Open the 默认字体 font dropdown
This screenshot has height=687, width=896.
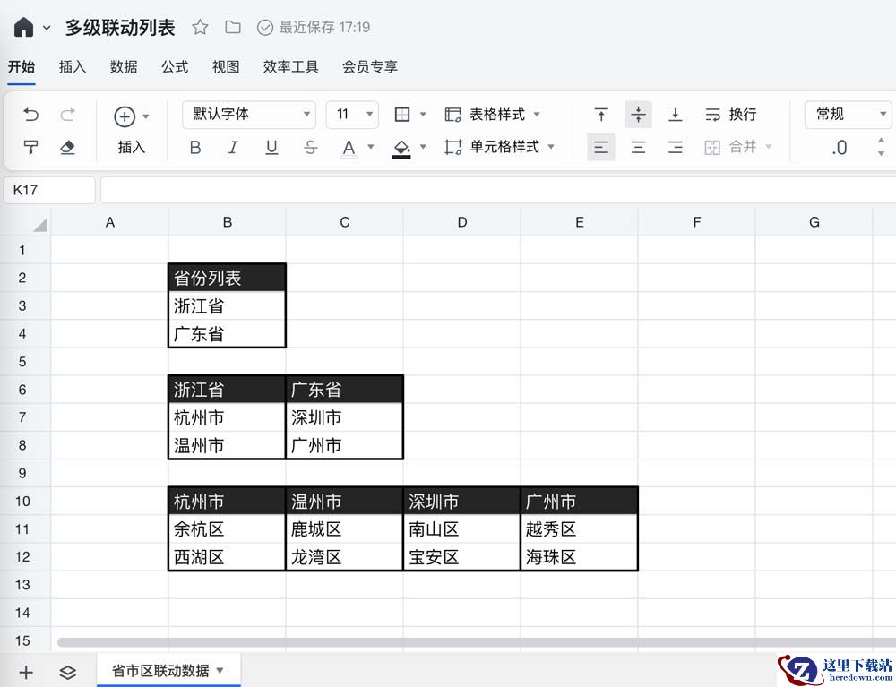click(x=249, y=115)
